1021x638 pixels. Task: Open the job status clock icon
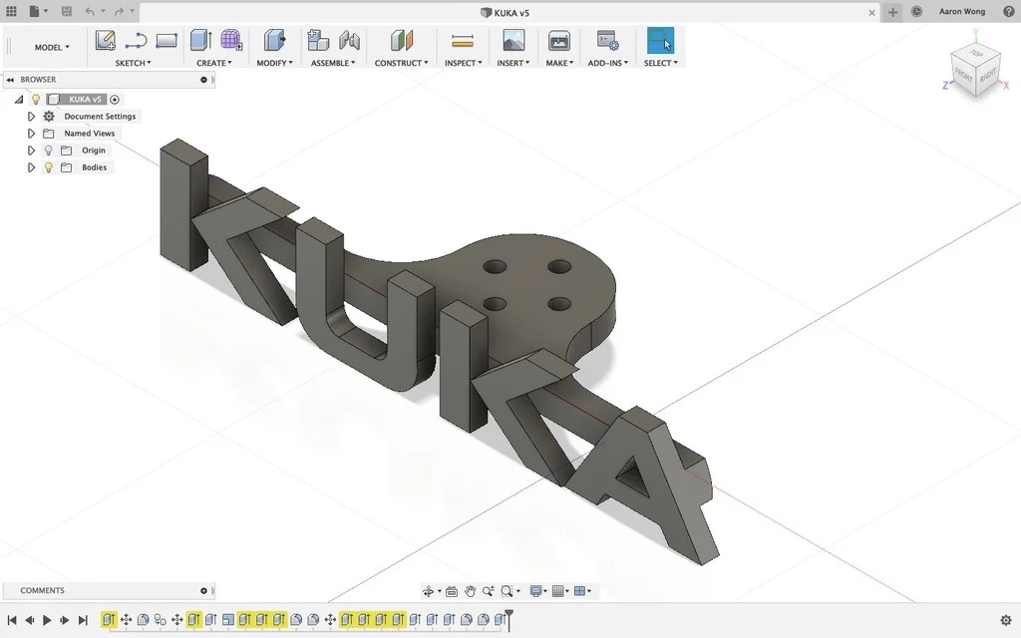[916, 11]
